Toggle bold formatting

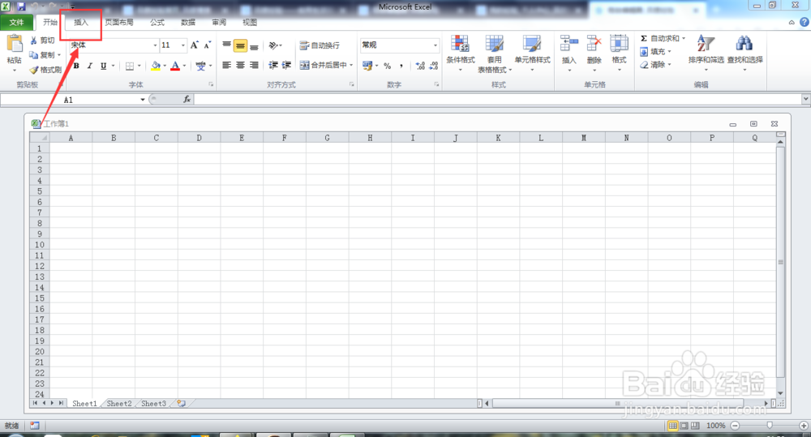[76, 66]
